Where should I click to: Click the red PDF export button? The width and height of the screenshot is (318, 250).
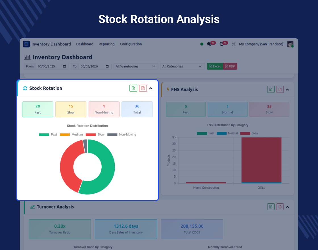pyautogui.click(x=230, y=66)
